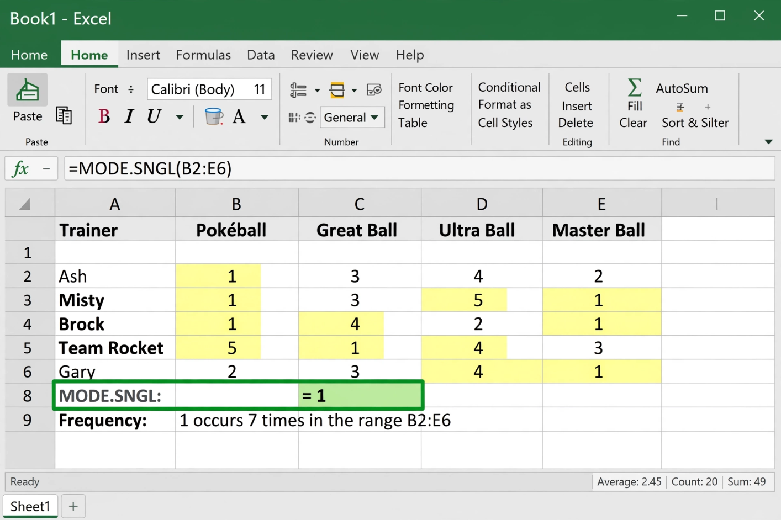Select the row 5 header
The image size is (781, 520).
click(x=30, y=348)
